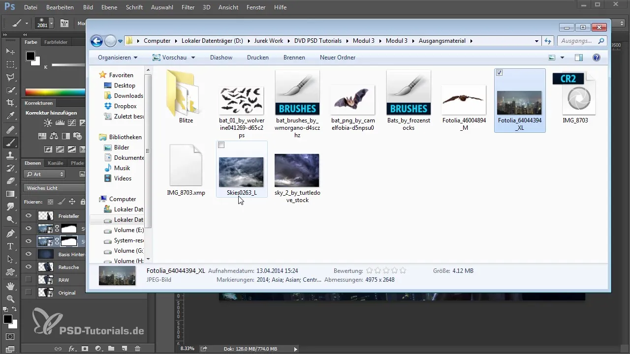The width and height of the screenshot is (630, 354).
Task: Select the Zoom tool in toolbar
Action: [10, 298]
